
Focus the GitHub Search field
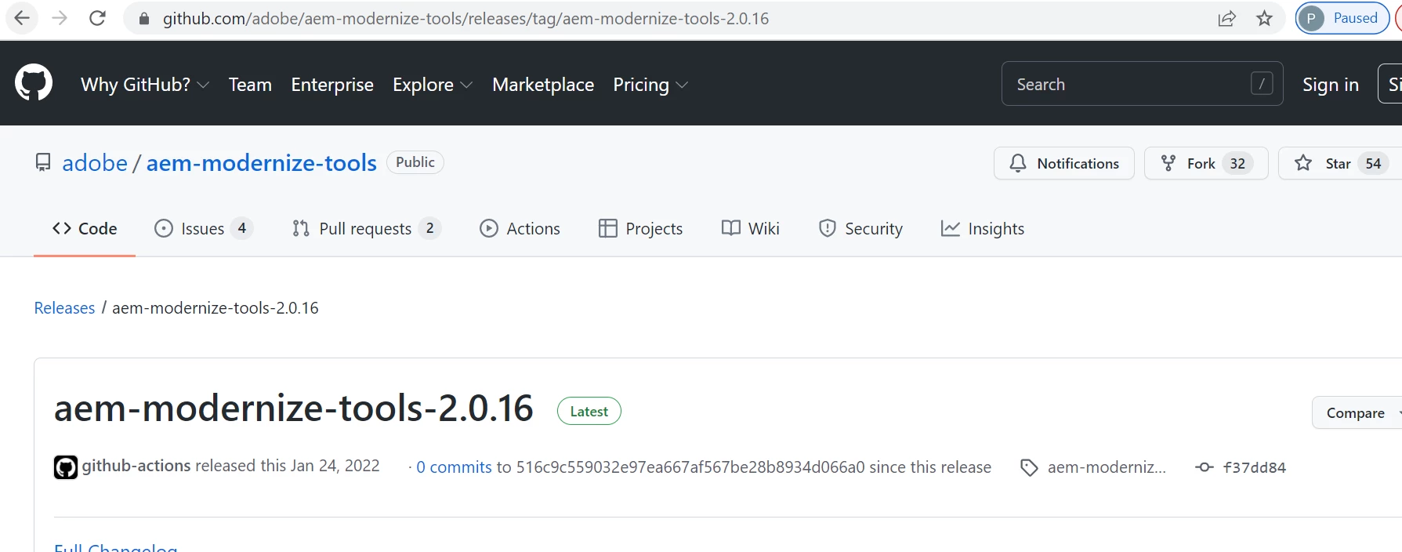click(1142, 84)
